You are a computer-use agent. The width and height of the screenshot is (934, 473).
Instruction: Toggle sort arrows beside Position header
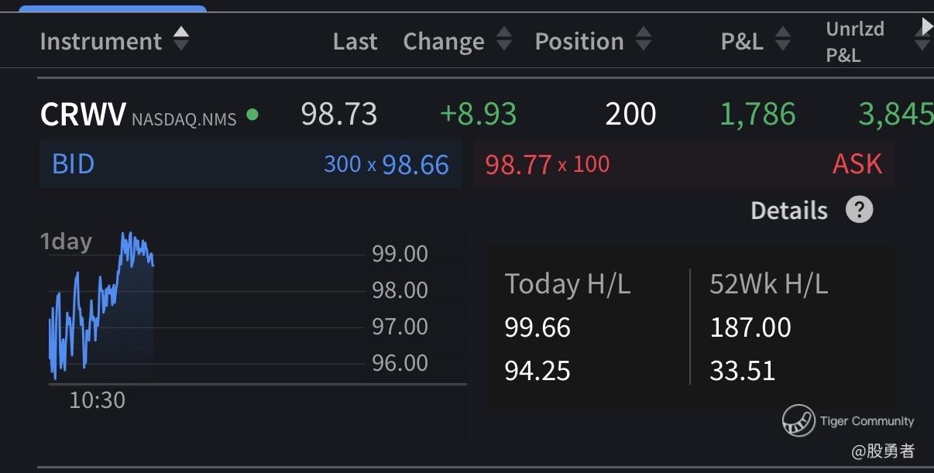point(643,40)
